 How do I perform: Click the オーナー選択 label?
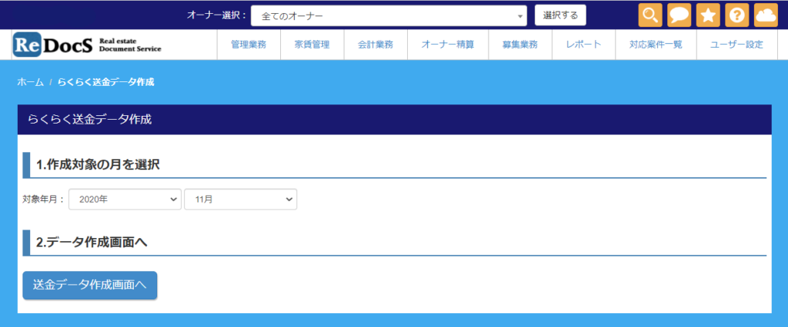[216, 15]
